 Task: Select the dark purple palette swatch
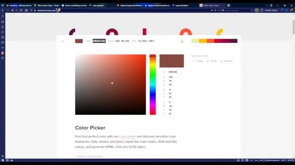coord(234,41)
